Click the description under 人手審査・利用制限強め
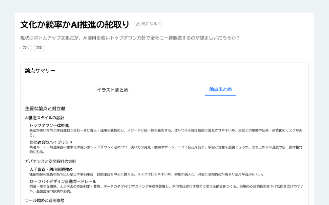The width and height of the screenshot is (329, 205). [147, 174]
